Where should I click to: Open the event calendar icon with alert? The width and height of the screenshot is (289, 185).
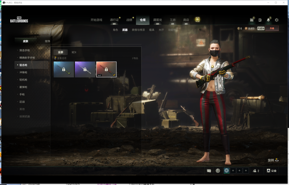click(x=252, y=20)
